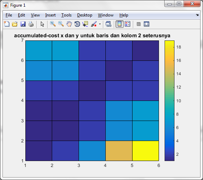Click the bright yellow heatmap cell
The height and width of the screenshot is (180, 203).
coord(145,151)
